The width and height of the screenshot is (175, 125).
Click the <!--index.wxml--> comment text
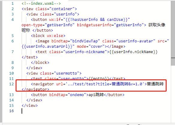point(41,4)
